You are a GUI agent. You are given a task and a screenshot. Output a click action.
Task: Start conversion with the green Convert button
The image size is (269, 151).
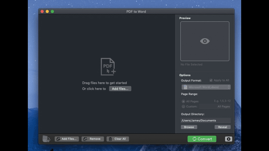[202, 139]
